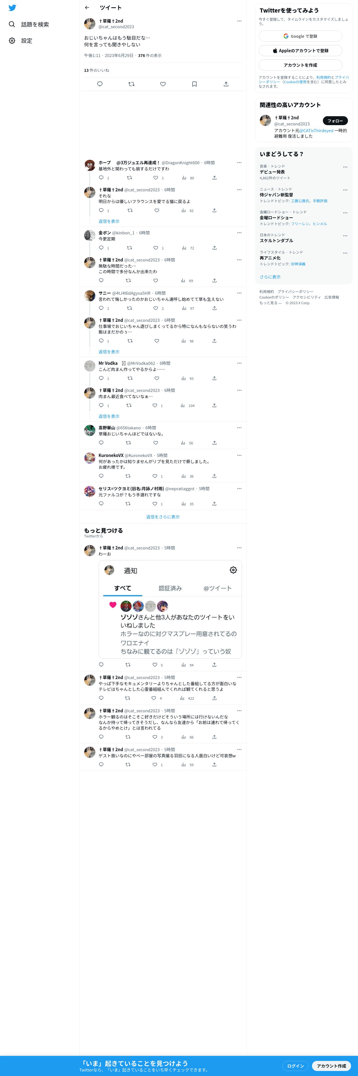Open more options on main tweet

tap(239, 21)
